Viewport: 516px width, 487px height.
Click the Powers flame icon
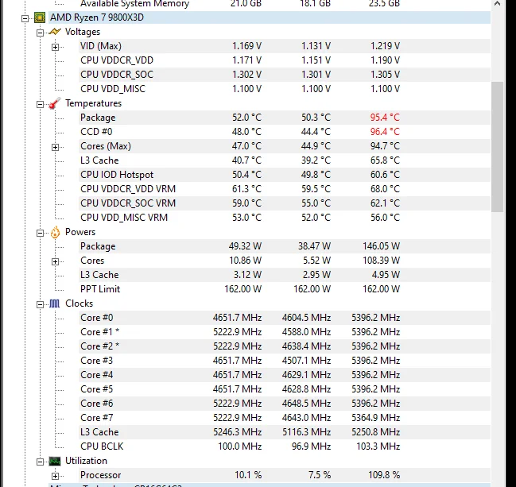(55, 232)
